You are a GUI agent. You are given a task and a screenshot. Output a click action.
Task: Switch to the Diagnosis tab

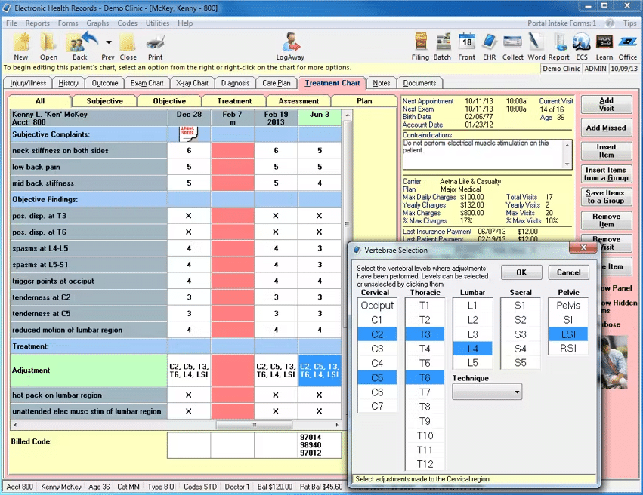click(236, 83)
